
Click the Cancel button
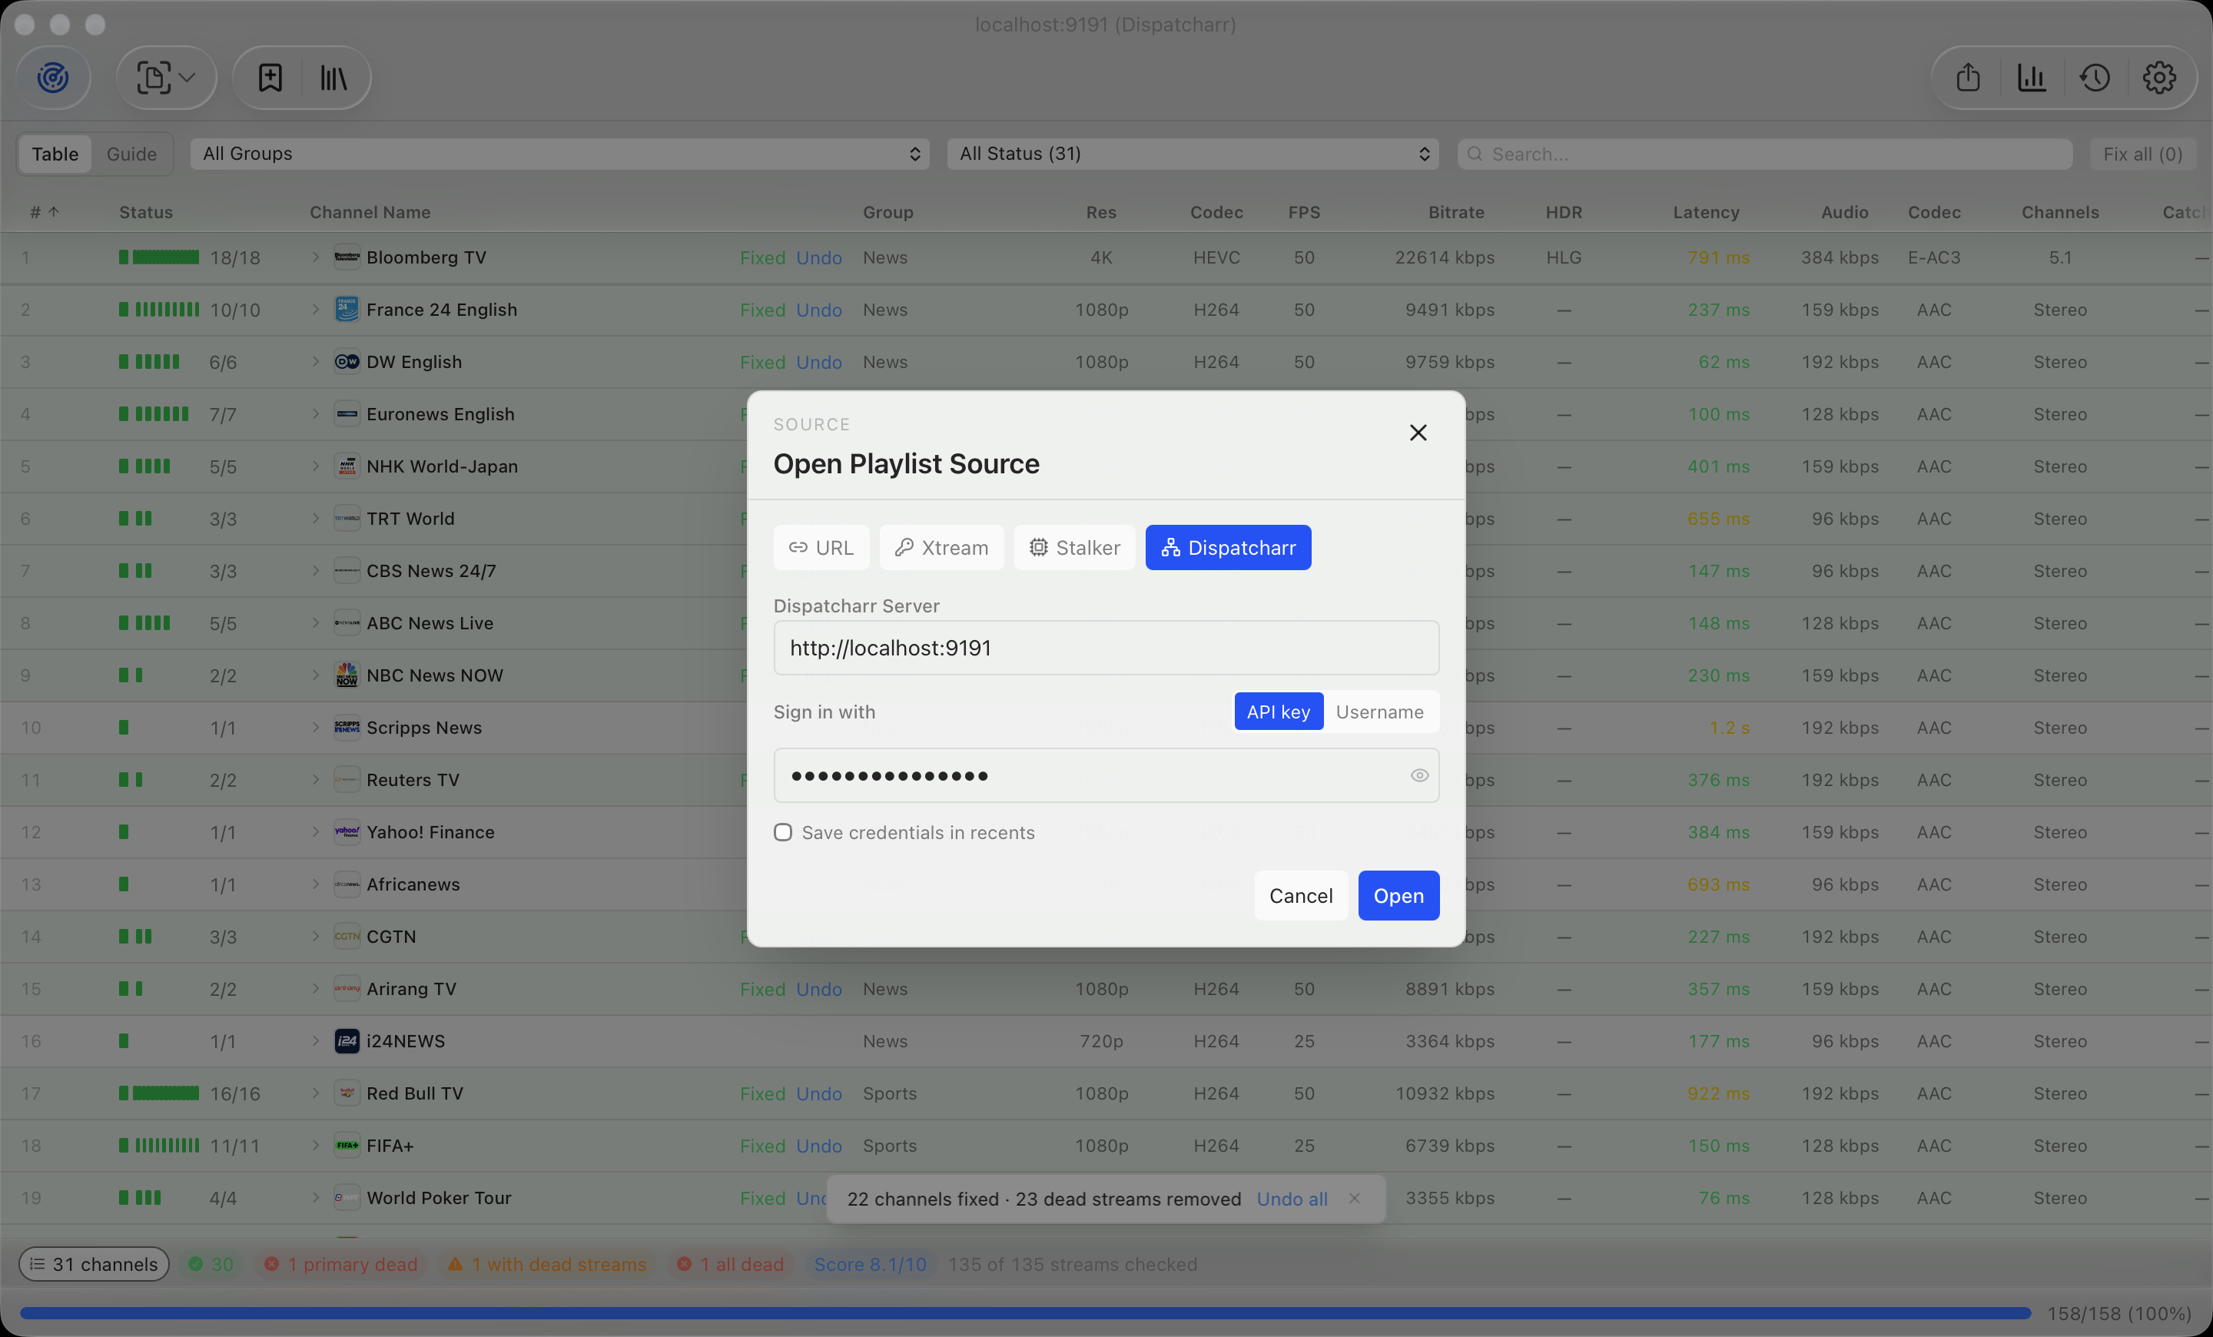1300,895
